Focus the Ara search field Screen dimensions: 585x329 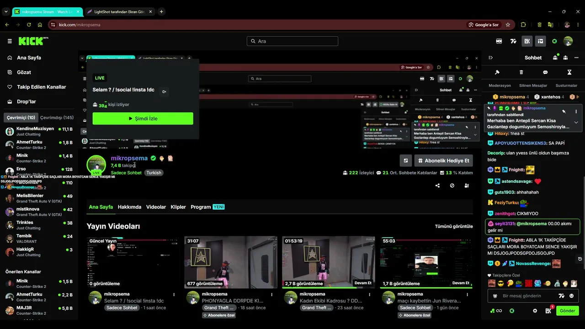292,41
